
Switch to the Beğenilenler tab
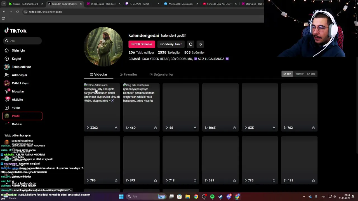(161, 75)
